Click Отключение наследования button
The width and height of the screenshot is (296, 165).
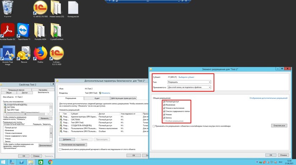[73, 145]
